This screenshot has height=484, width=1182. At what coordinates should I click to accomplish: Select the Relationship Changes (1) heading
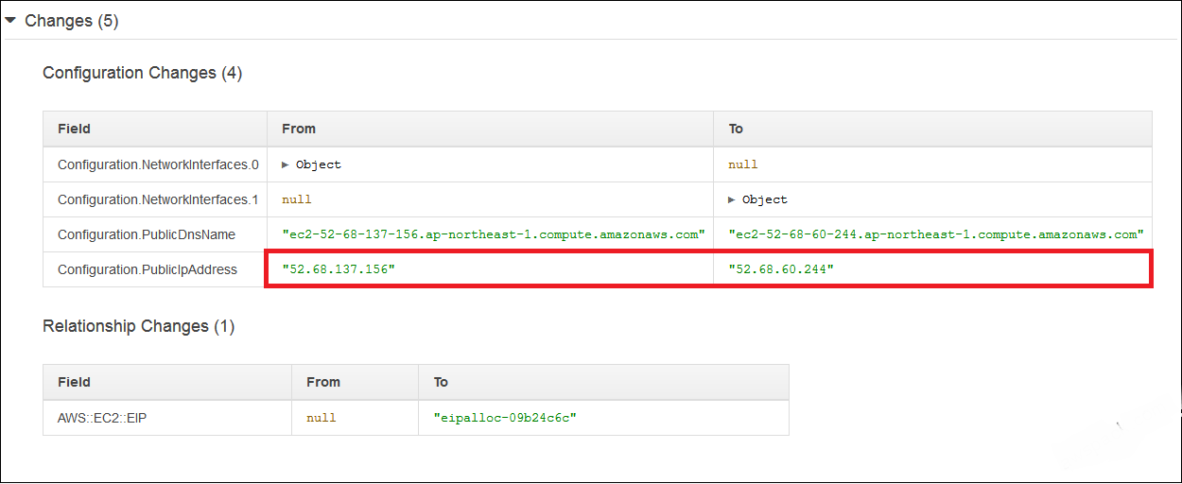click(138, 326)
